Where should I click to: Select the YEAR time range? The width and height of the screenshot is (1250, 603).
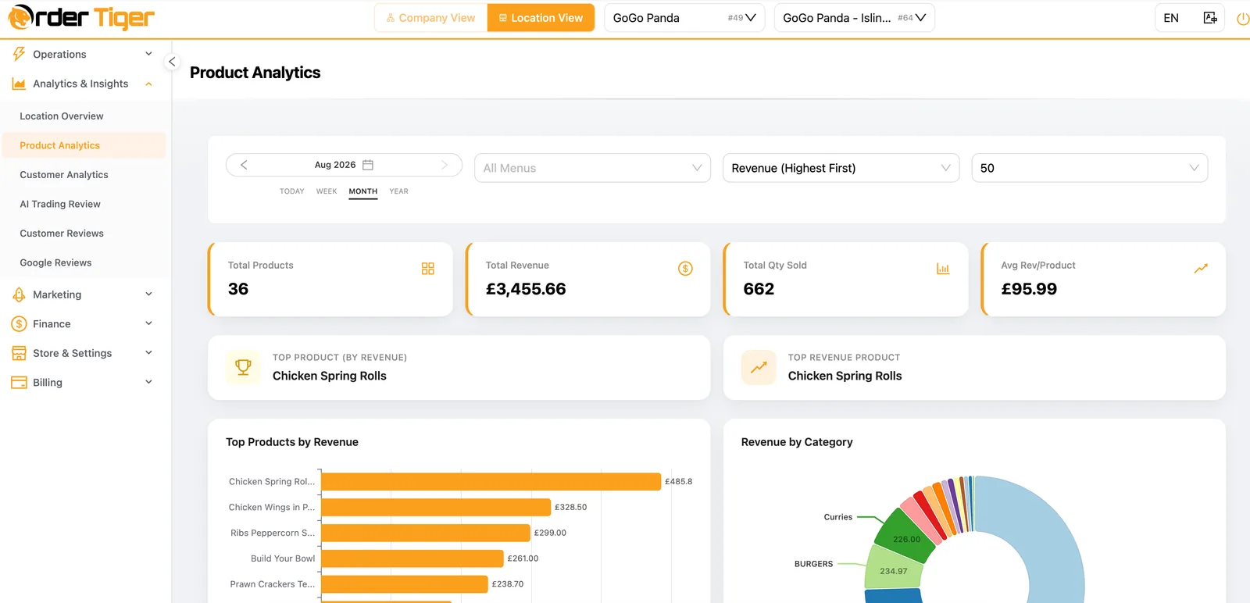pos(399,191)
